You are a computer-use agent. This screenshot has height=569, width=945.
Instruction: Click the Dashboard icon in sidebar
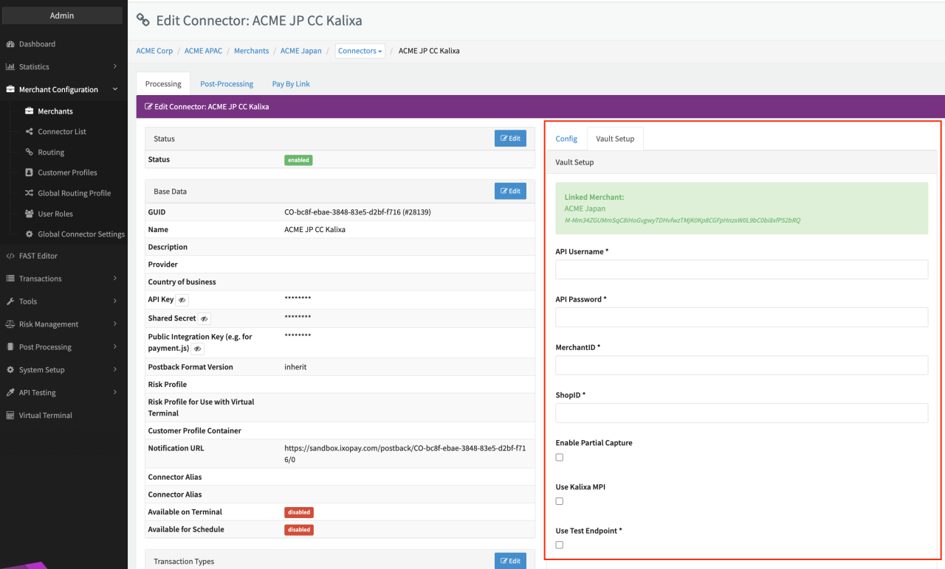tap(10, 44)
